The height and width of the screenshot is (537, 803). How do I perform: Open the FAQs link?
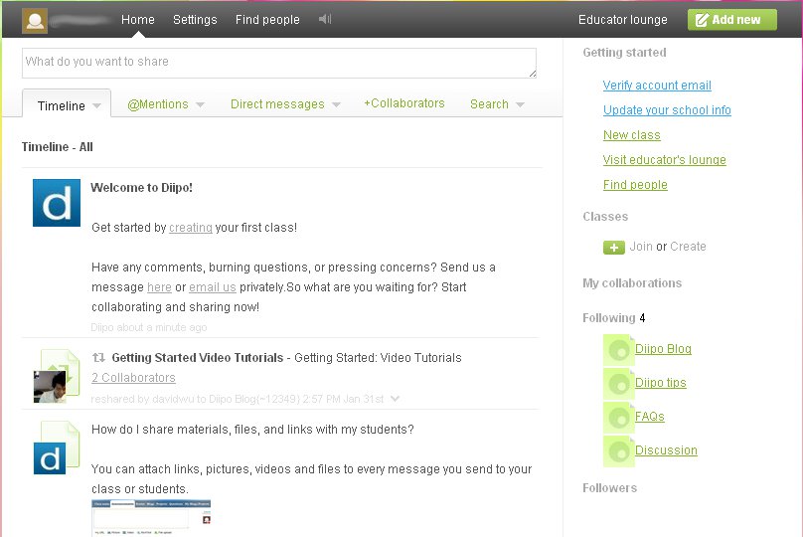649,417
